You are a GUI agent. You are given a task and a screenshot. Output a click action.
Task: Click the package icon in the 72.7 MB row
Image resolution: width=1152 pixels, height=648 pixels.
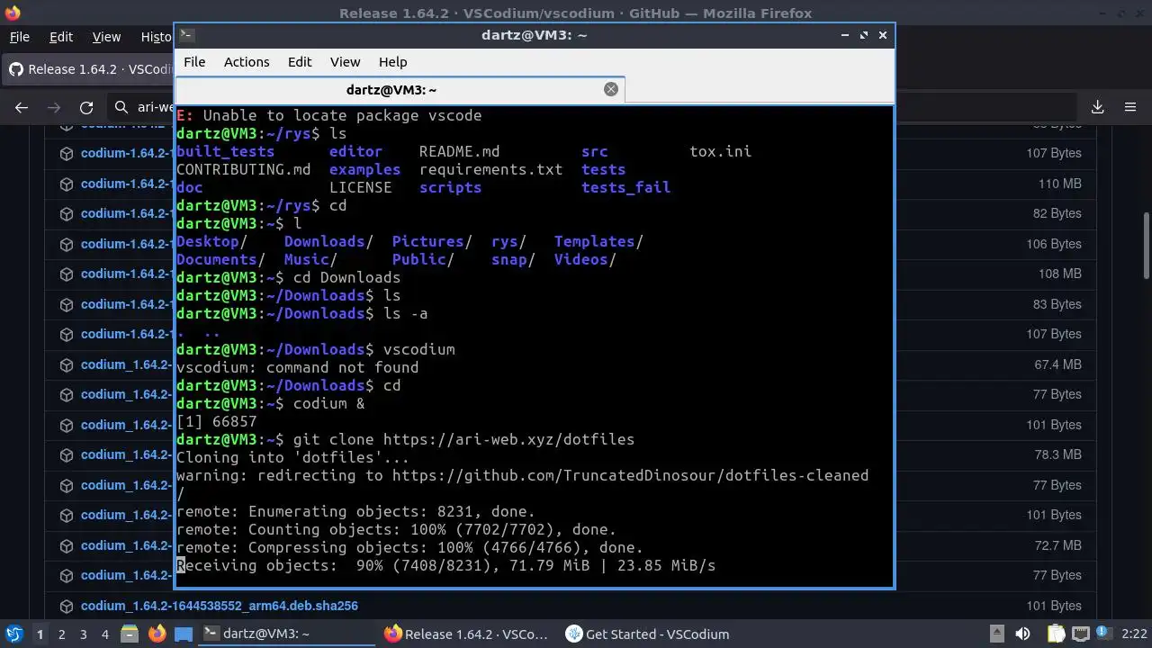pos(66,545)
